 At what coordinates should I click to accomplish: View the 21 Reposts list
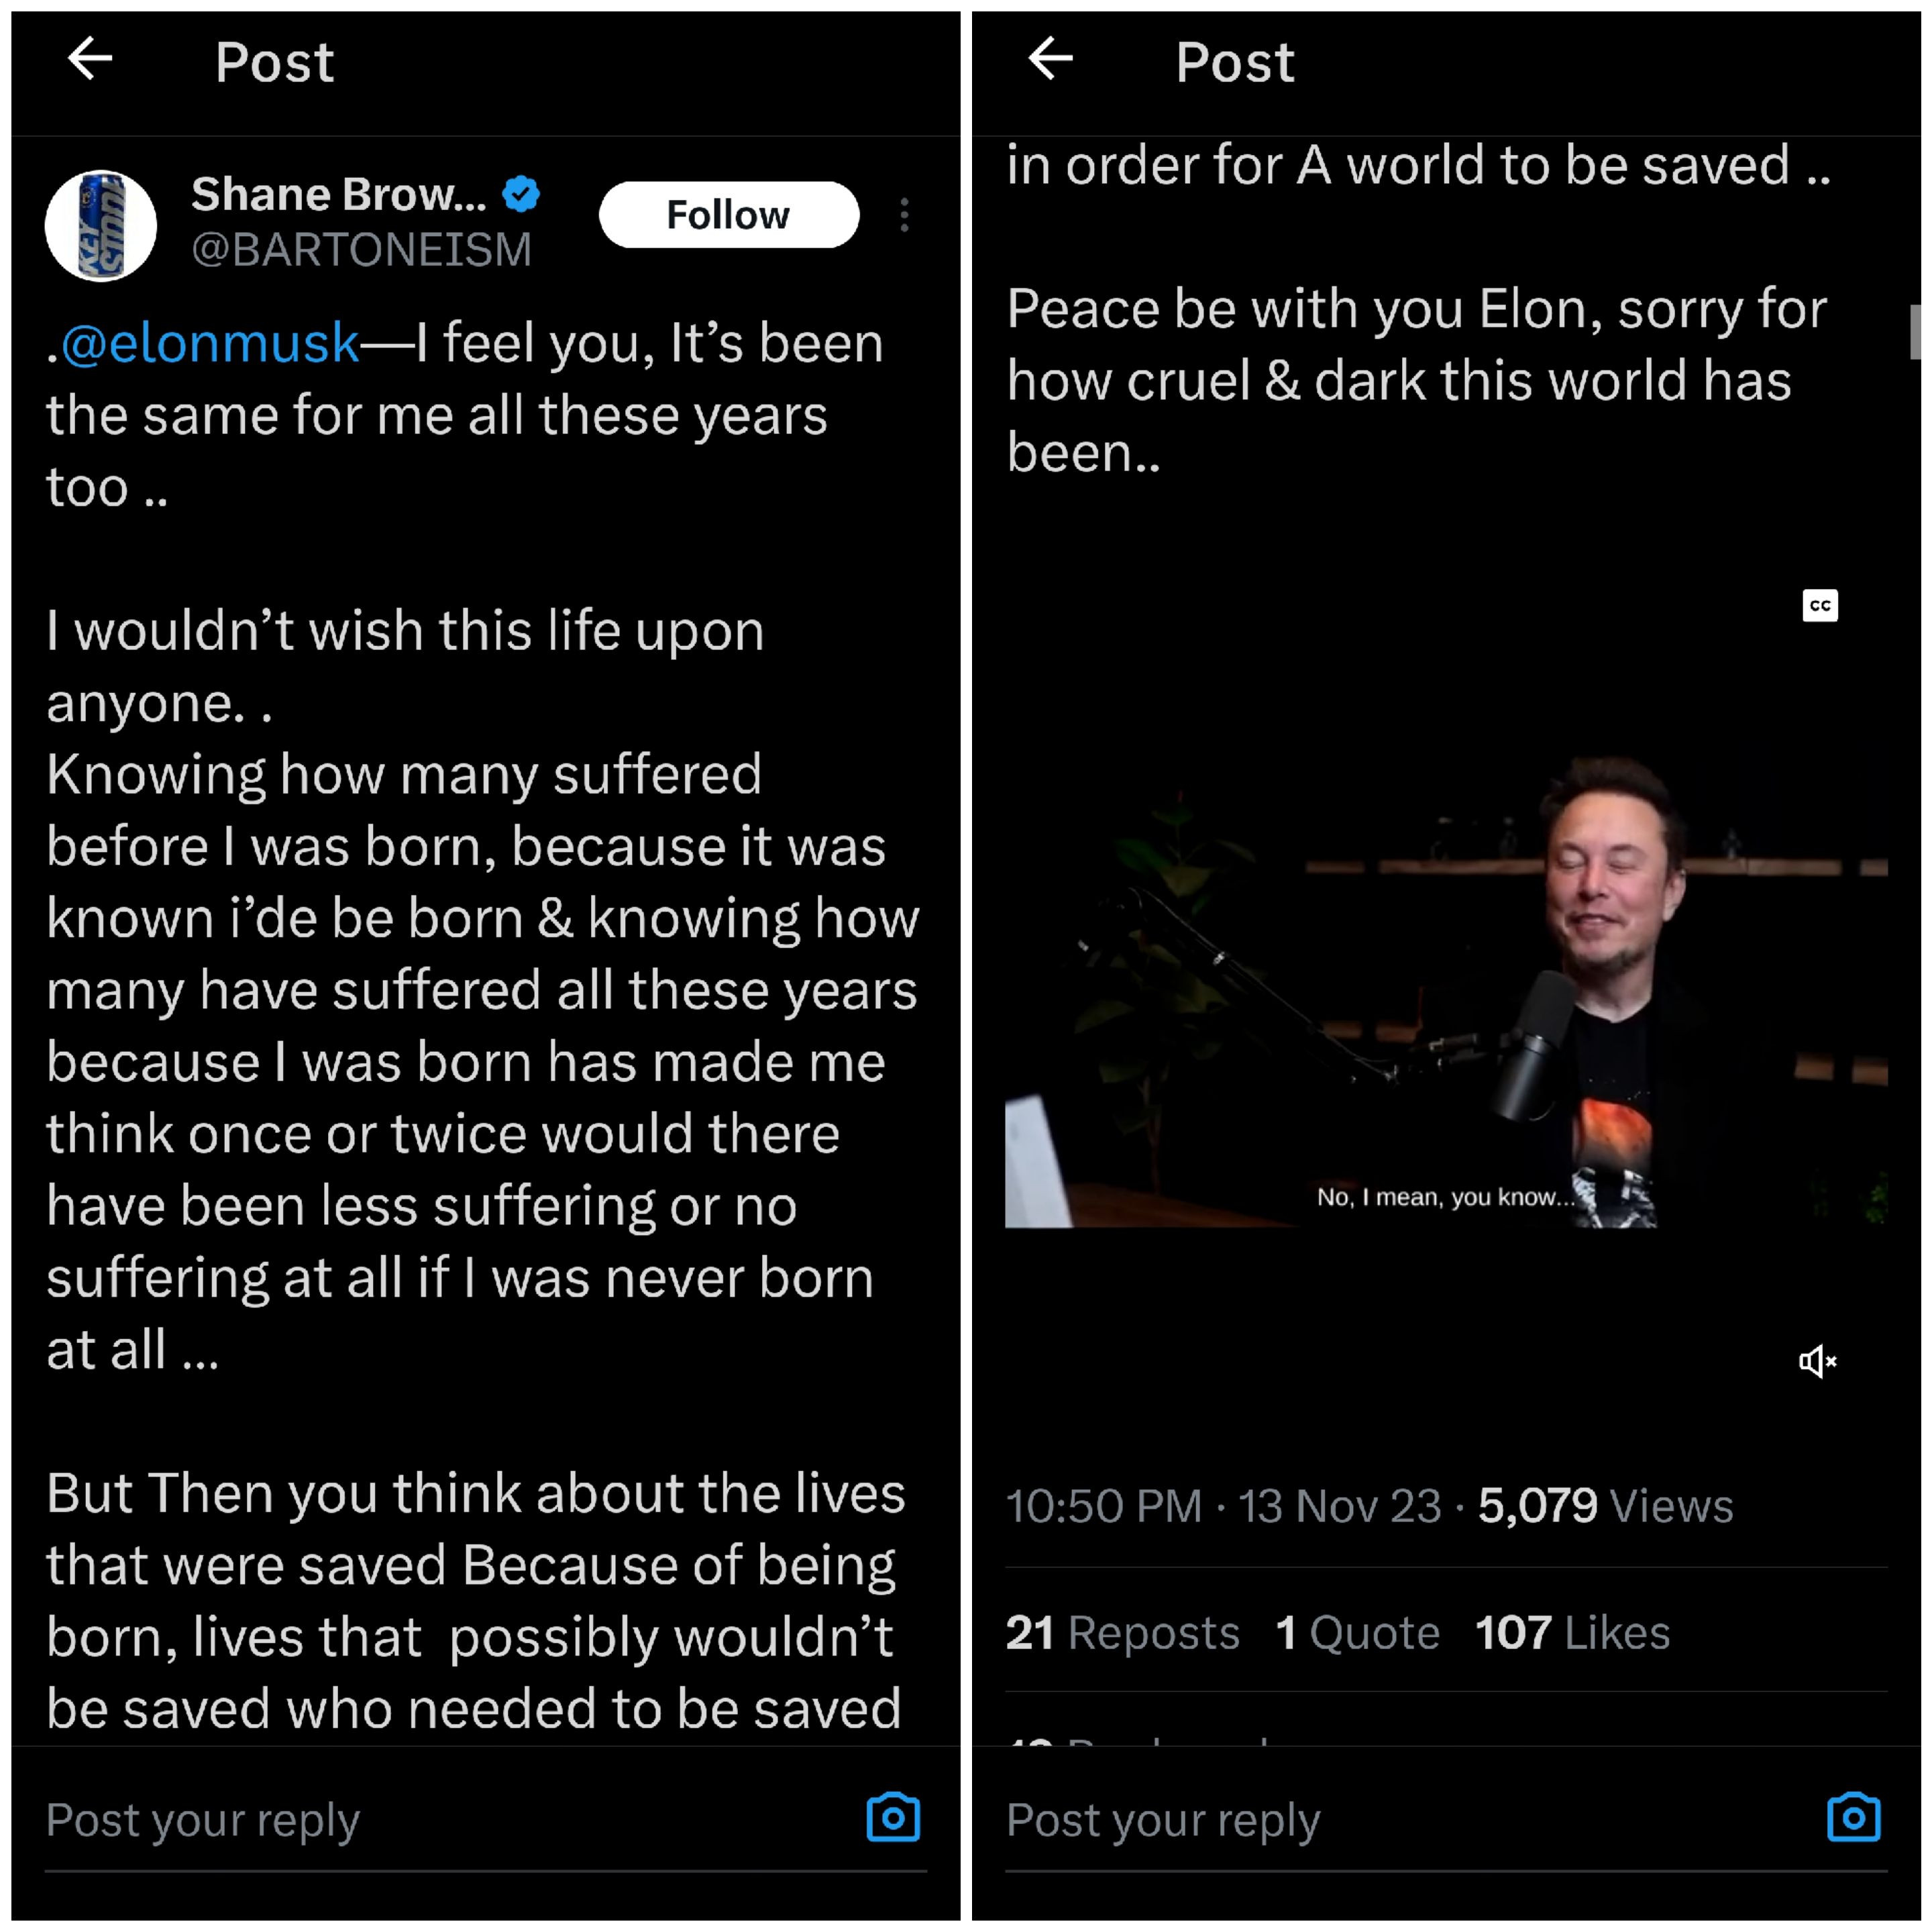(x=1122, y=1633)
